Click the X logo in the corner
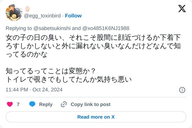 click(182, 8)
